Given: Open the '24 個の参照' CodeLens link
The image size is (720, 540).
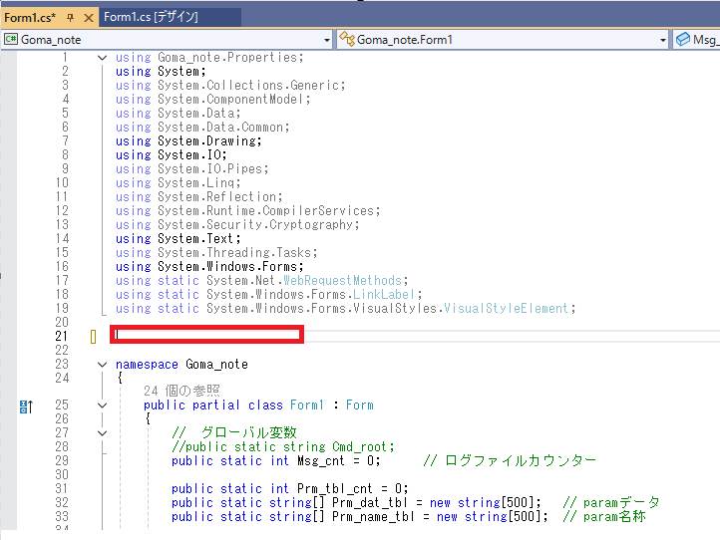Looking at the screenshot, I should tap(181, 392).
